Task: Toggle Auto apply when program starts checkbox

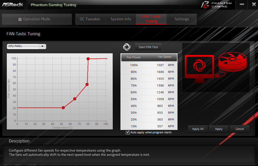Action: pyautogui.click(x=128, y=132)
